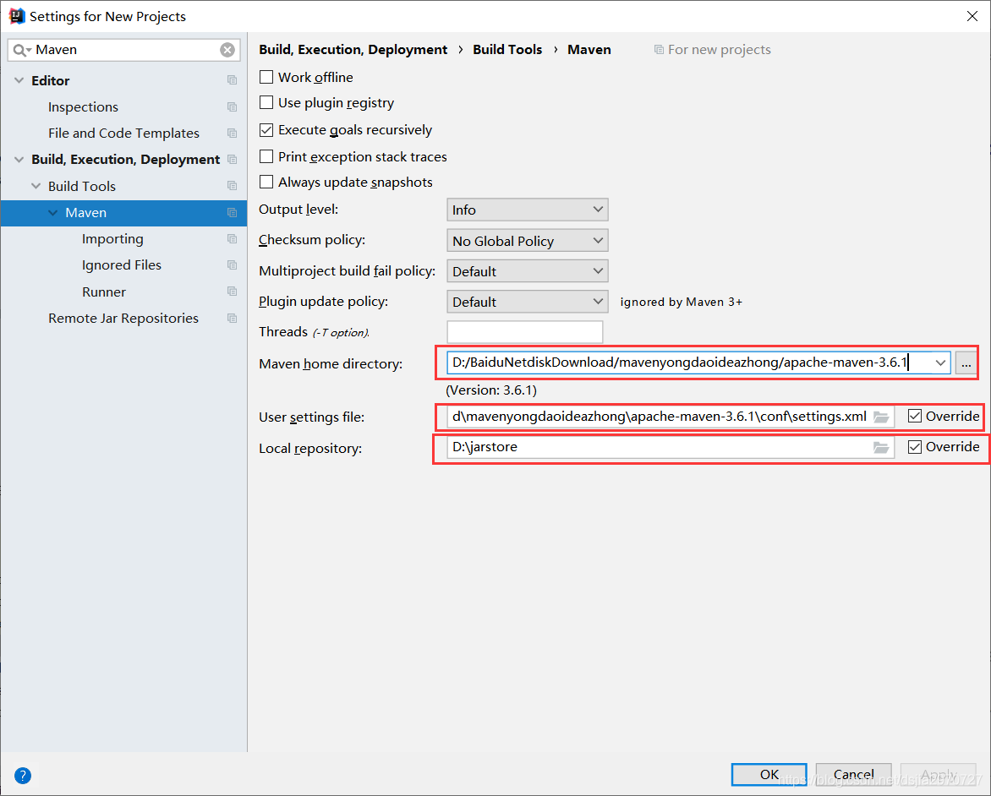This screenshot has height=796, width=991.
Task: Click the project-level icon beside Build, Execution, Deployment
Action: (232, 159)
